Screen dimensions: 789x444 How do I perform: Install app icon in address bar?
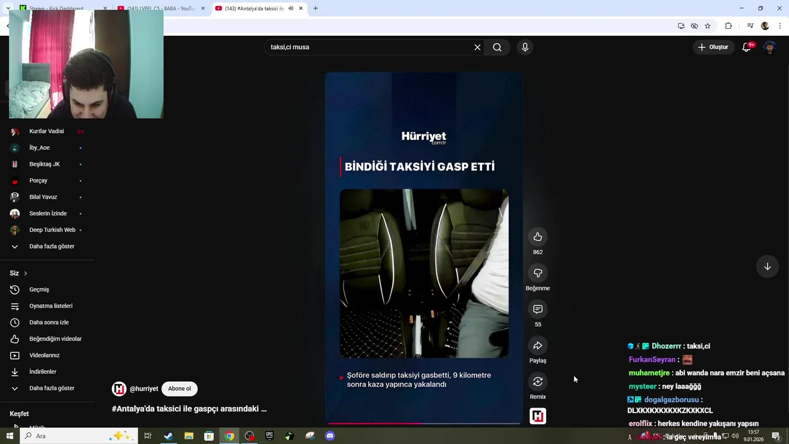click(x=681, y=26)
